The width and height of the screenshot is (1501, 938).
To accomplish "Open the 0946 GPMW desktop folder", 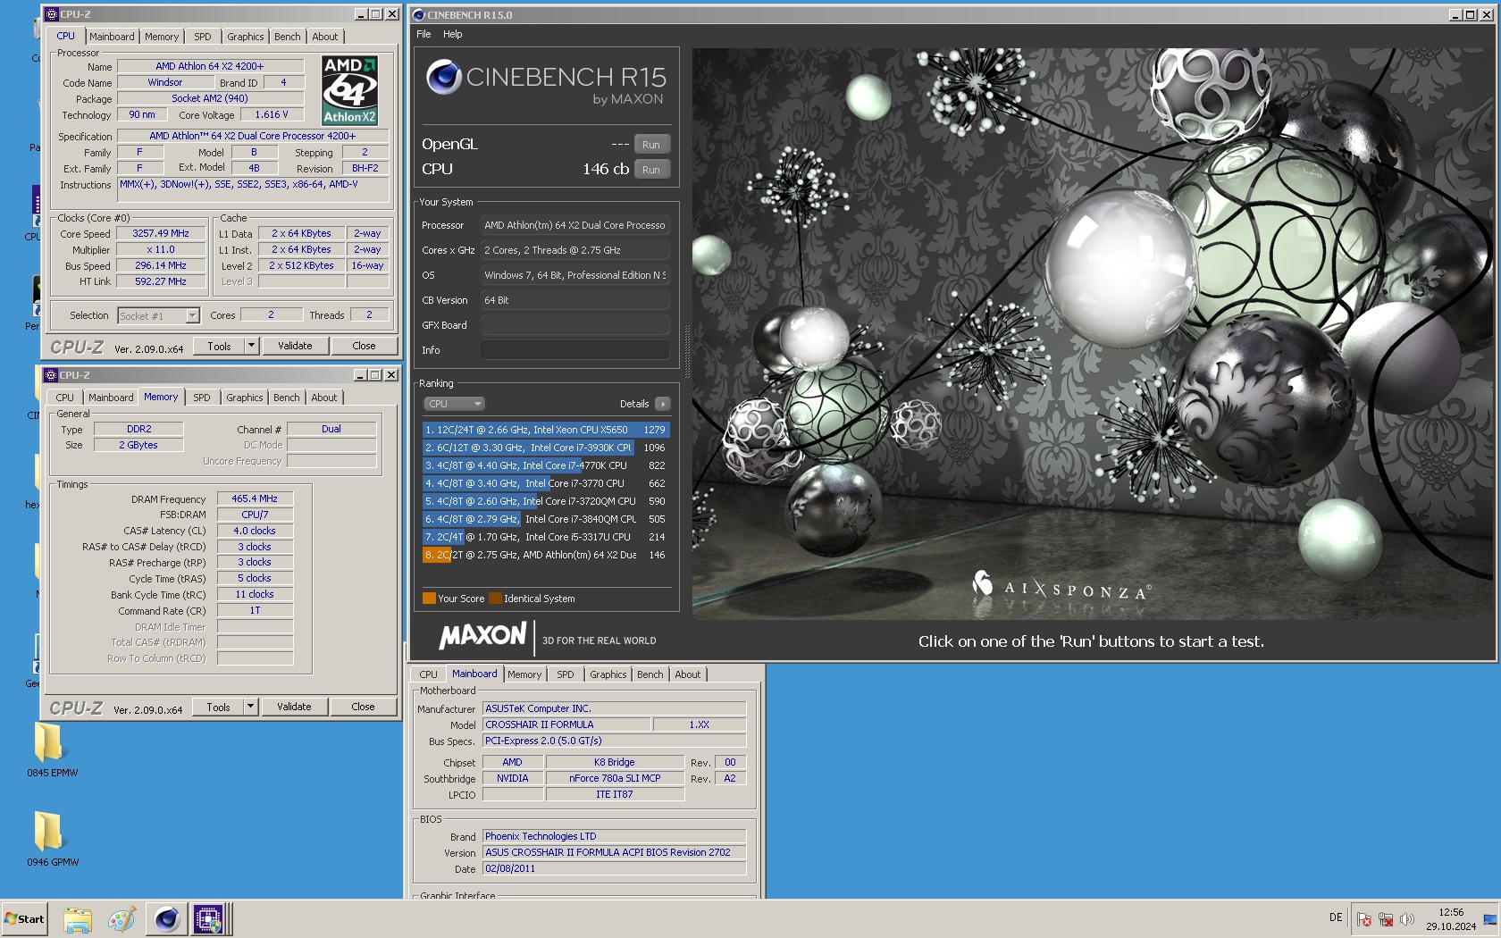I will [52, 838].
